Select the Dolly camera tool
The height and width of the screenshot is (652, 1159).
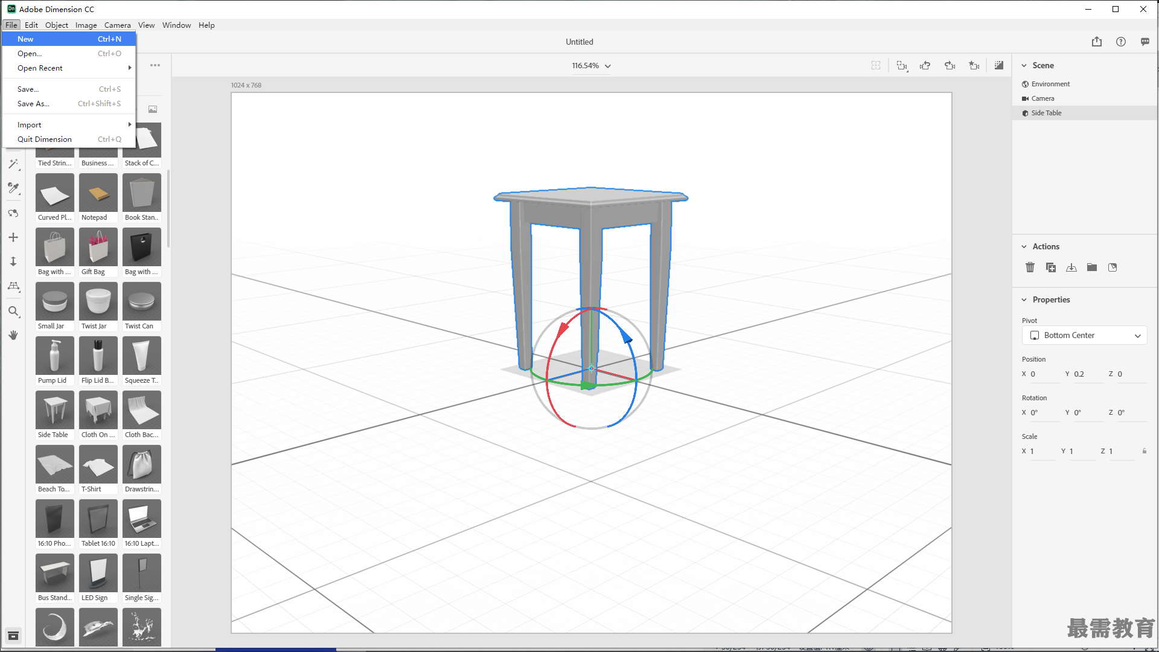[13, 261]
